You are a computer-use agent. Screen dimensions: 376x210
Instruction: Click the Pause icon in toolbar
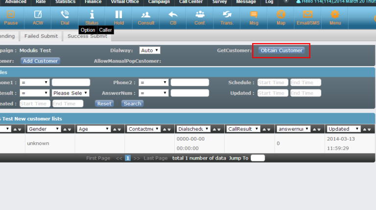coord(11,15)
